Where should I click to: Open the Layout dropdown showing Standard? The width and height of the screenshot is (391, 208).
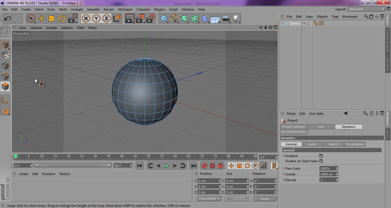367,9
